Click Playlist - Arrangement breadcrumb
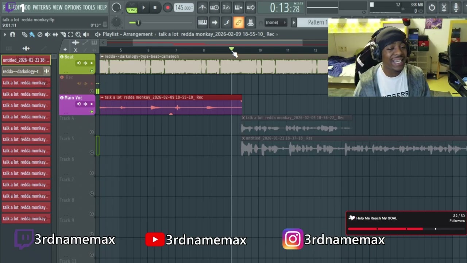The height and width of the screenshot is (263, 467). click(128, 34)
